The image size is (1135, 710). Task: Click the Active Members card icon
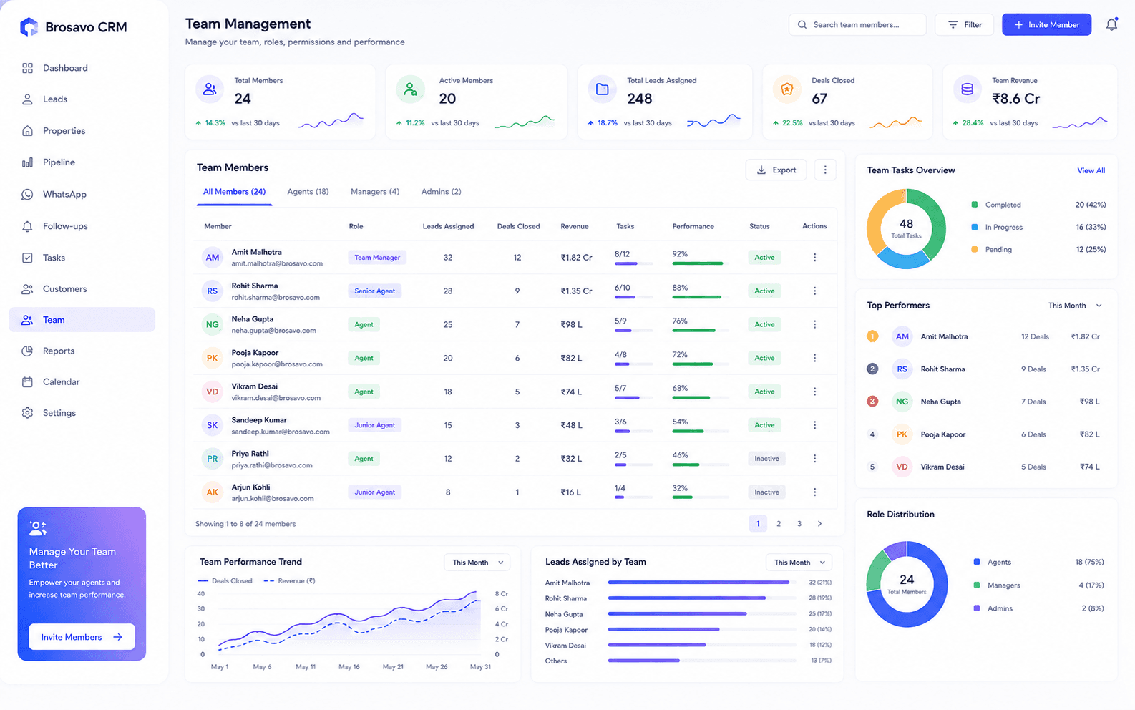pos(410,89)
